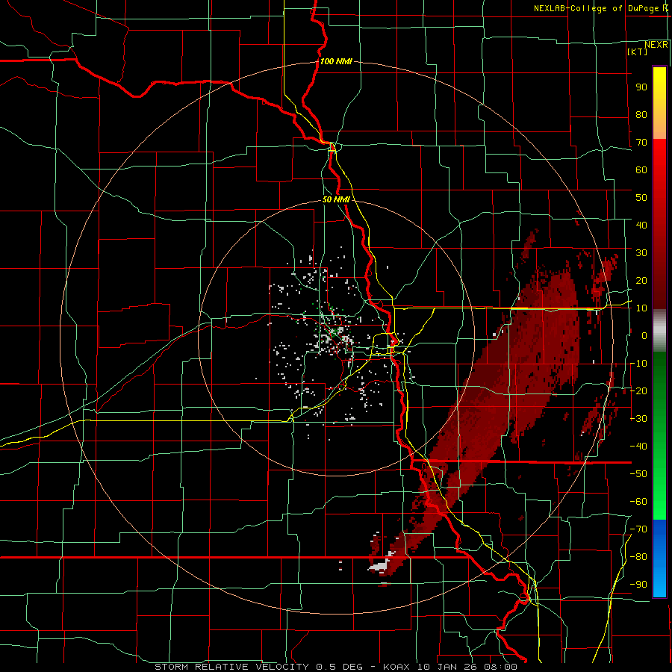672x672 pixels.
Task: Click the -80 value on the velocity scale
Action: pyautogui.click(x=638, y=557)
